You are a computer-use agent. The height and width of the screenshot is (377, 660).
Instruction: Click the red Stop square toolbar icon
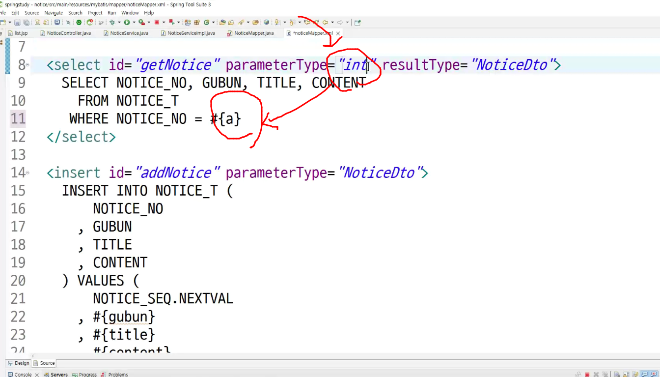tap(157, 22)
